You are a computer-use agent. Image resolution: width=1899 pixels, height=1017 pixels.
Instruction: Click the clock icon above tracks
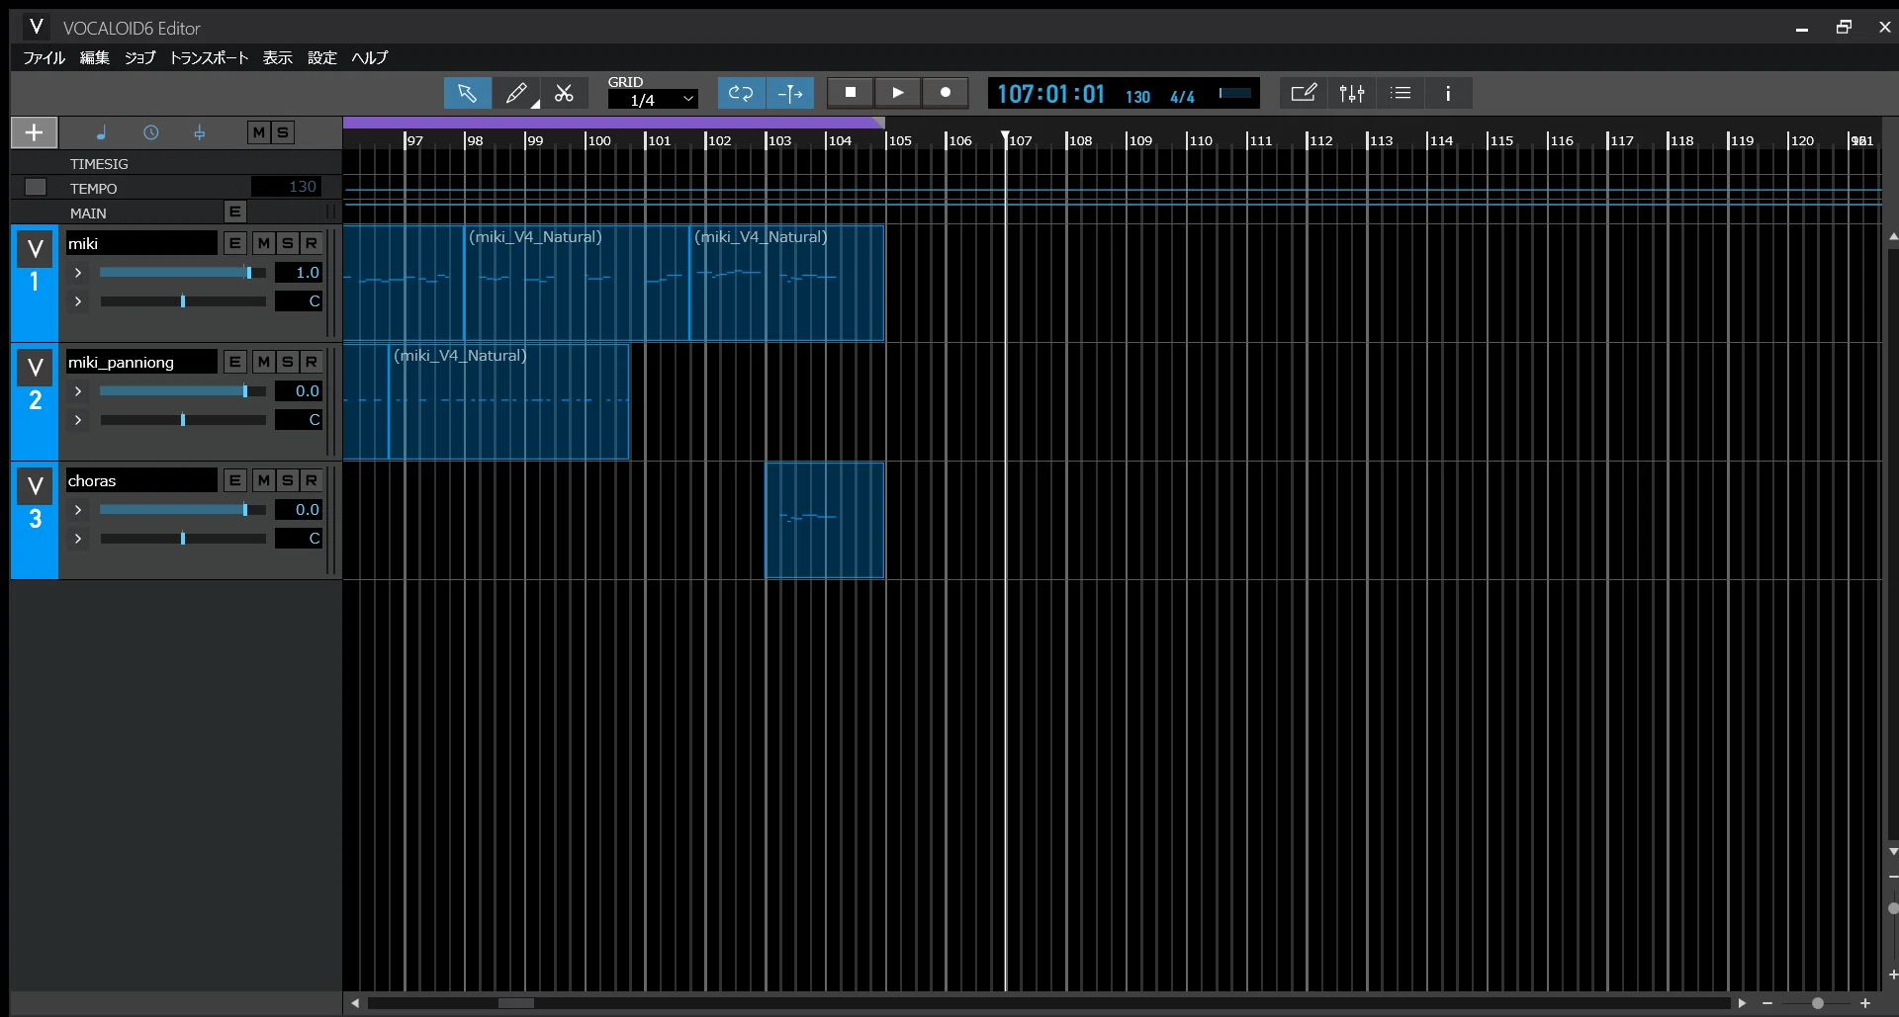pos(150,132)
